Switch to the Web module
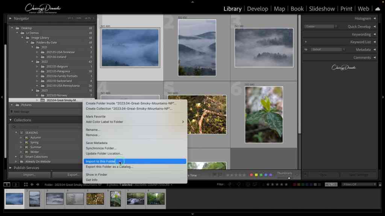385x216 pixels. (363, 9)
